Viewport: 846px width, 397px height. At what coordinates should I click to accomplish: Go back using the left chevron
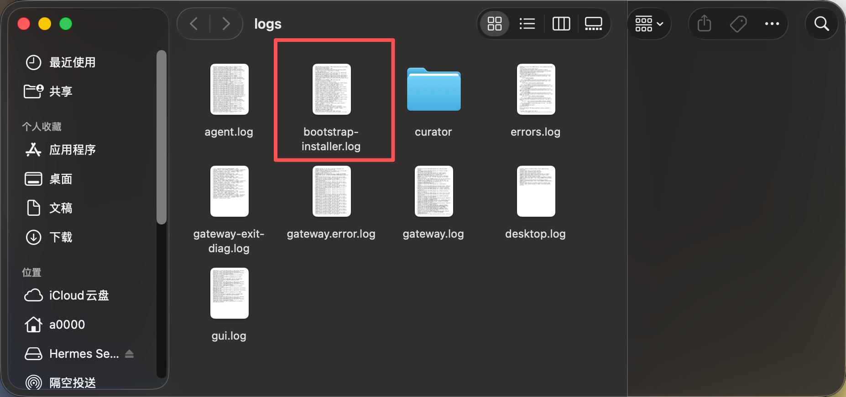pyautogui.click(x=193, y=24)
